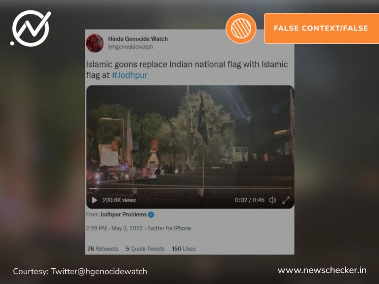Click the blue verified badge beside Jodhpur Problems
Viewport: 379px width, 284px height.
tap(151, 214)
